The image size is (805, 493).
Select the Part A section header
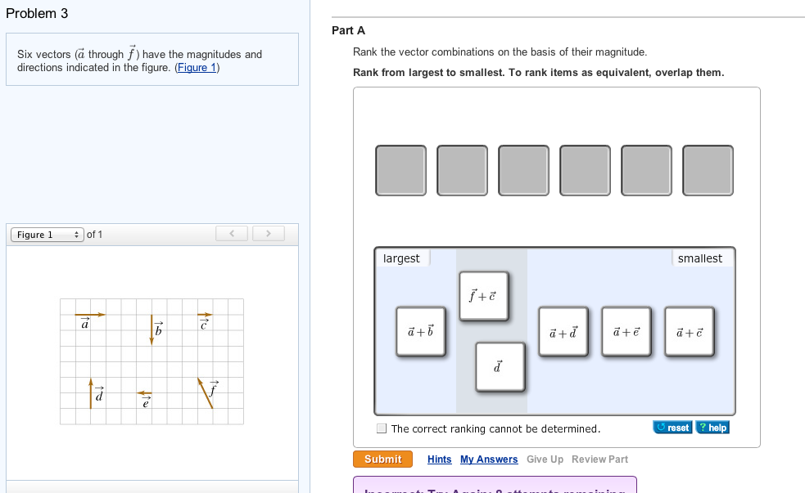click(344, 30)
